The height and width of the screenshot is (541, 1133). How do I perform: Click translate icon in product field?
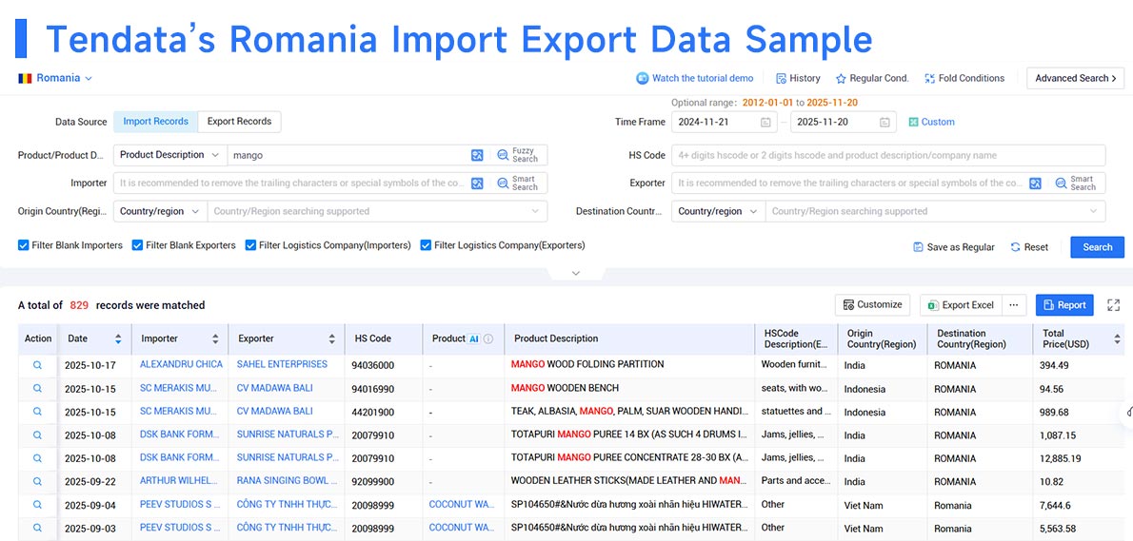point(477,155)
